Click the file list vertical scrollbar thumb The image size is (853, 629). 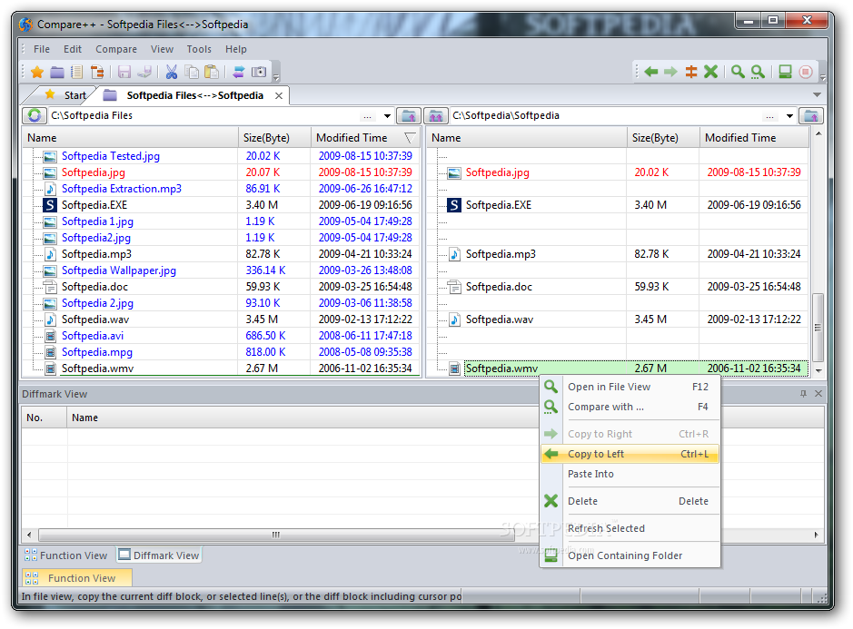(x=818, y=328)
